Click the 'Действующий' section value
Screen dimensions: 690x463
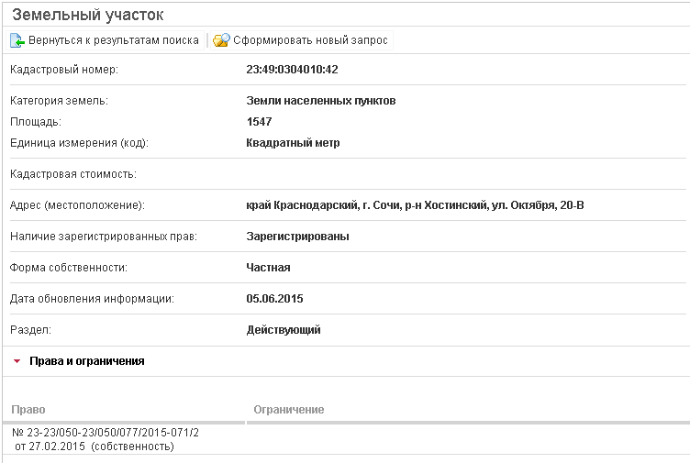point(284,330)
